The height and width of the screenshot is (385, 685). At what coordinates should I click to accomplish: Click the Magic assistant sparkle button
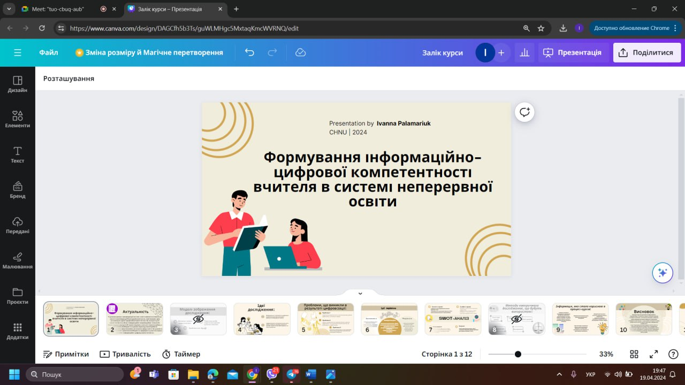click(x=662, y=273)
